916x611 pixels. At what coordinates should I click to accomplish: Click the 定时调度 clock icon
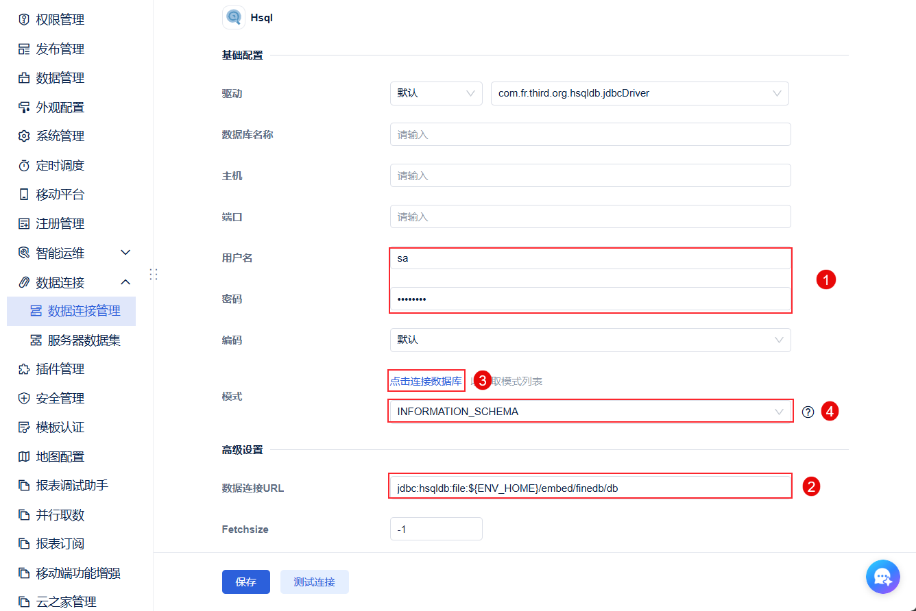point(24,166)
